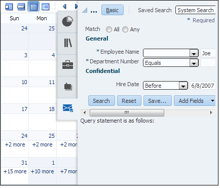Open the library books side tab
This screenshot has width=220, height=188.
(x=67, y=43)
